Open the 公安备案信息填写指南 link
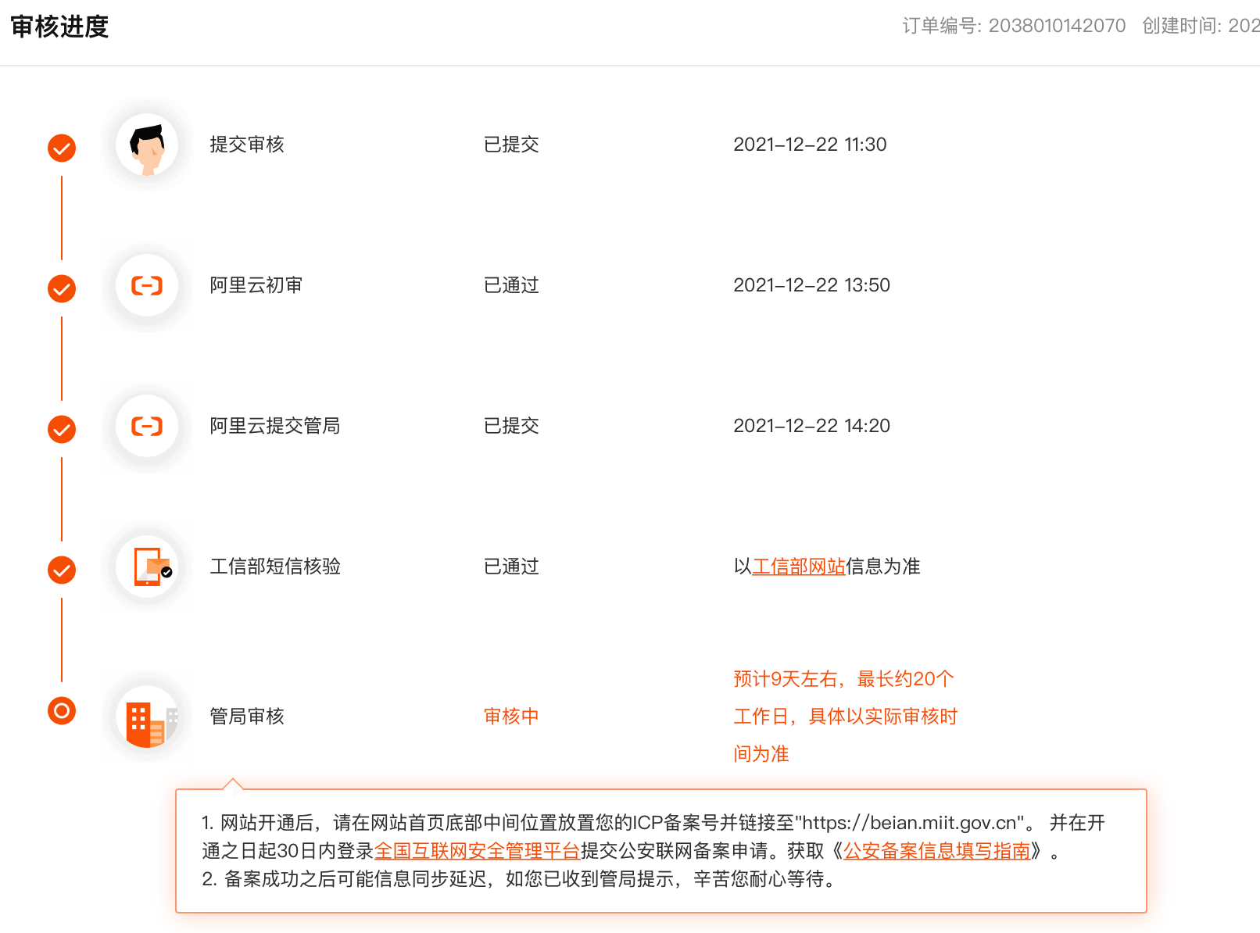1260x933 pixels. pyautogui.click(x=936, y=851)
